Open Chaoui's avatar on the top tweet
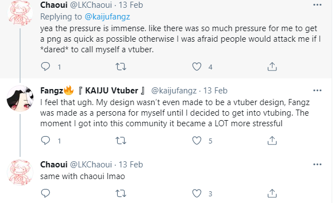335x203 pixels. (20, 13)
